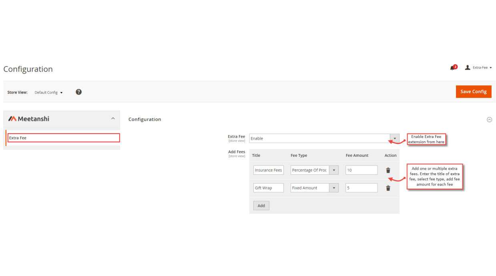Edit the fee amount field showing 5

[x=361, y=188]
